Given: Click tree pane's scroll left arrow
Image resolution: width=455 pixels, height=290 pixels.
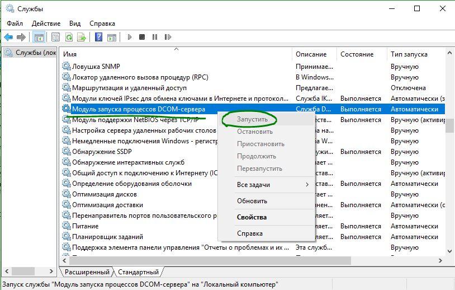Looking at the screenshot, I should coord(7,271).
